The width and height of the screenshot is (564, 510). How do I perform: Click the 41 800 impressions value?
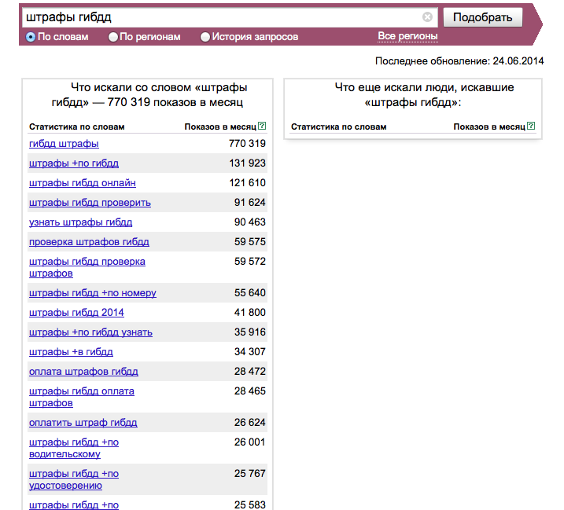249,312
